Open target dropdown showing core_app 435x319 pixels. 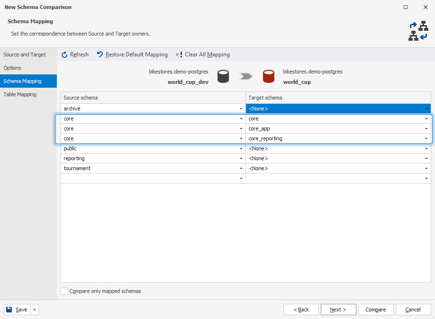[426, 129]
